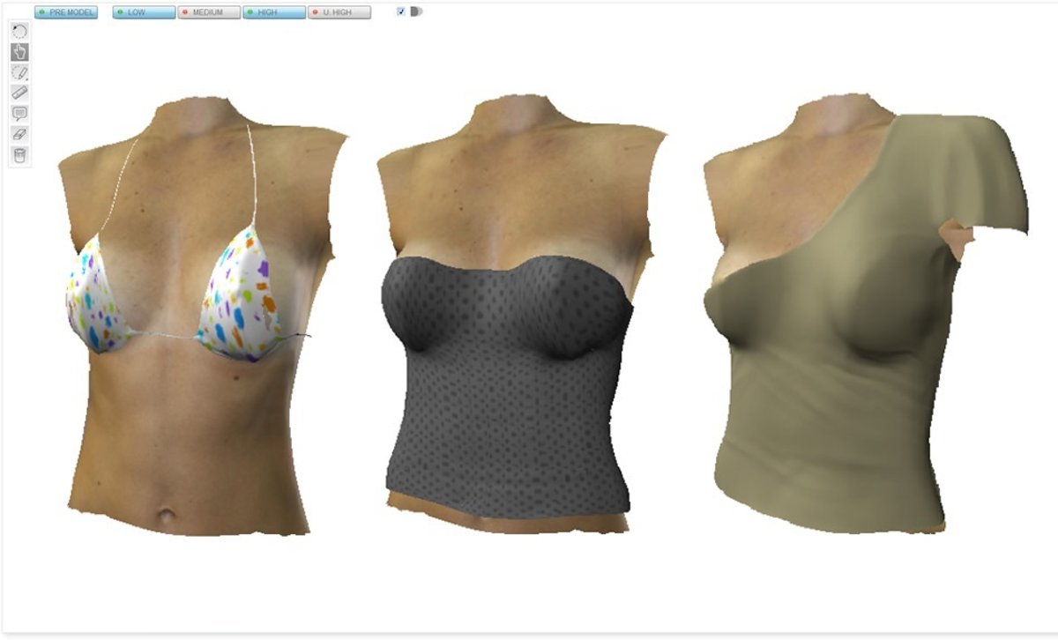Toggle the LOW quality button
The height and width of the screenshot is (640, 1058).
[144, 13]
